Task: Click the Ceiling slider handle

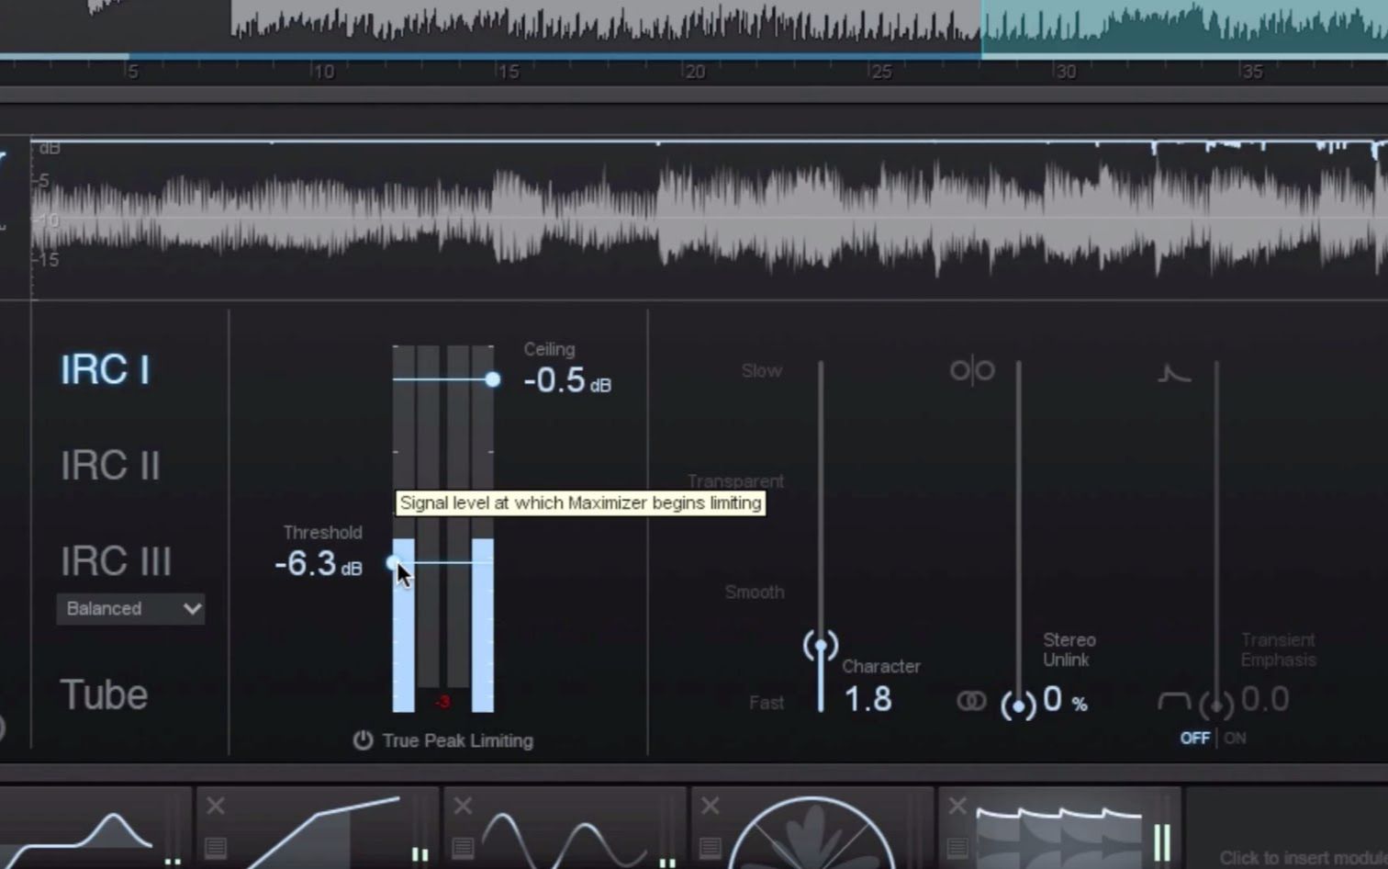Action: 493,378
